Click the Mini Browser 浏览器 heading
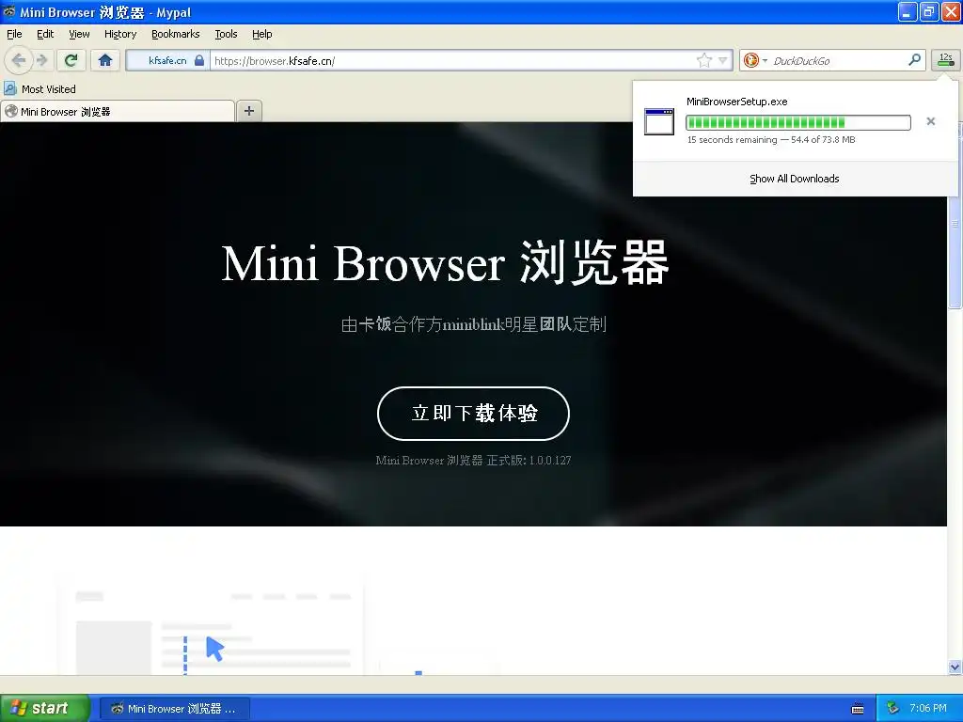Screen dimensions: 963x722 click(445, 263)
